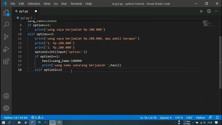The image size is (222, 125).
Task: Click print line '2. Rp.200.000'
Action: tap(55, 48)
